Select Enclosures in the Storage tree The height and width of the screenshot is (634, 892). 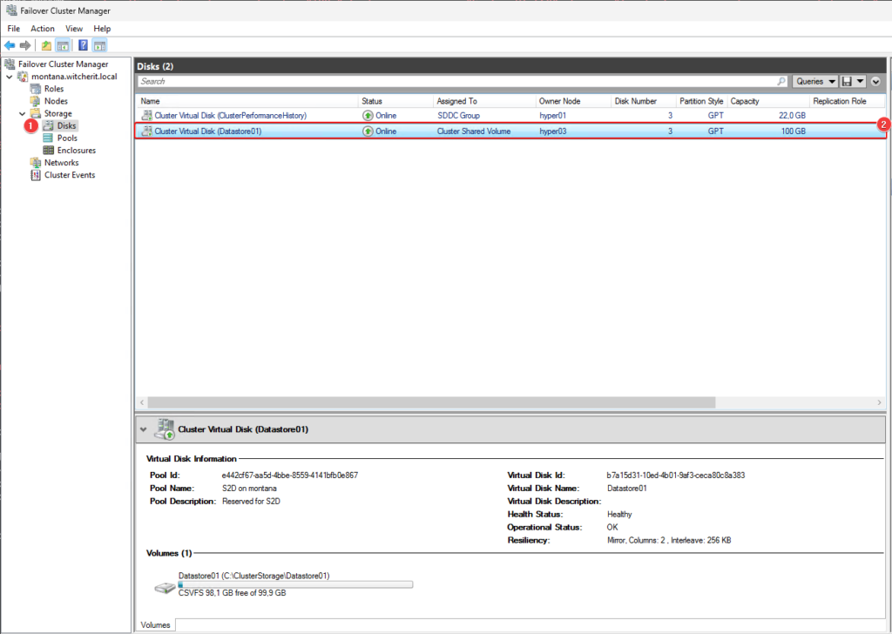[76, 151]
